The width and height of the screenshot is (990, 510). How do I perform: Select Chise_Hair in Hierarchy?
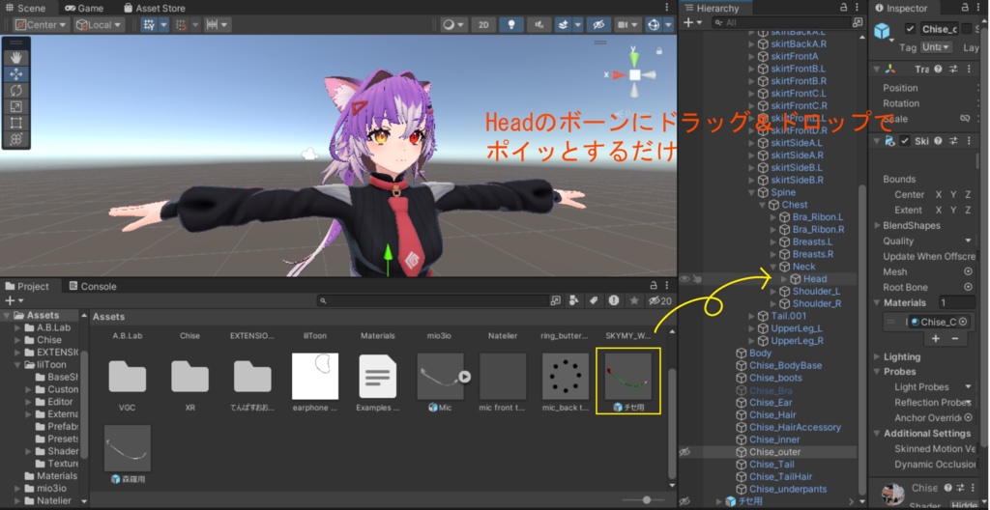(x=772, y=414)
